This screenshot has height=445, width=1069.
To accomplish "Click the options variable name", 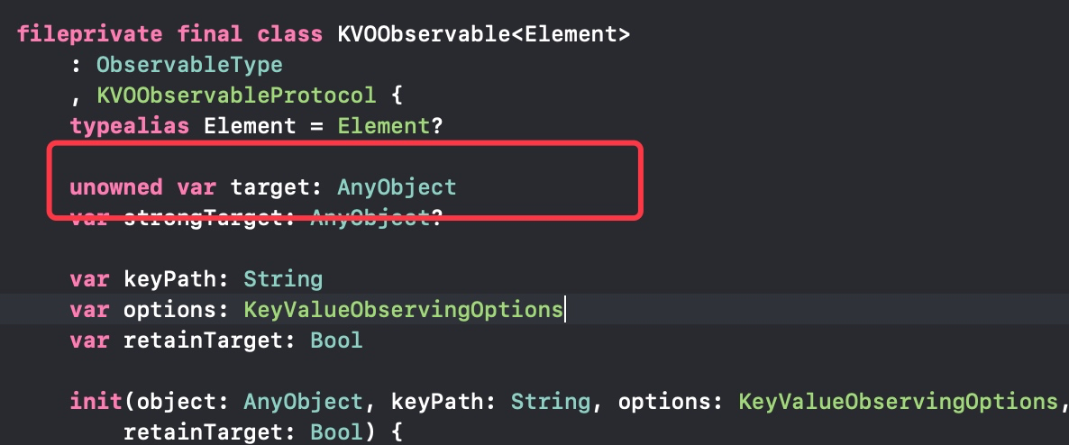I will click(169, 310).
